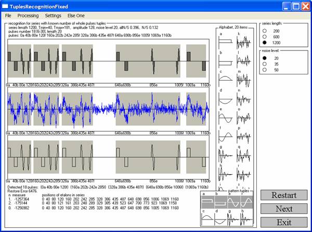Click the filled original pulses plot

[109, 61]
